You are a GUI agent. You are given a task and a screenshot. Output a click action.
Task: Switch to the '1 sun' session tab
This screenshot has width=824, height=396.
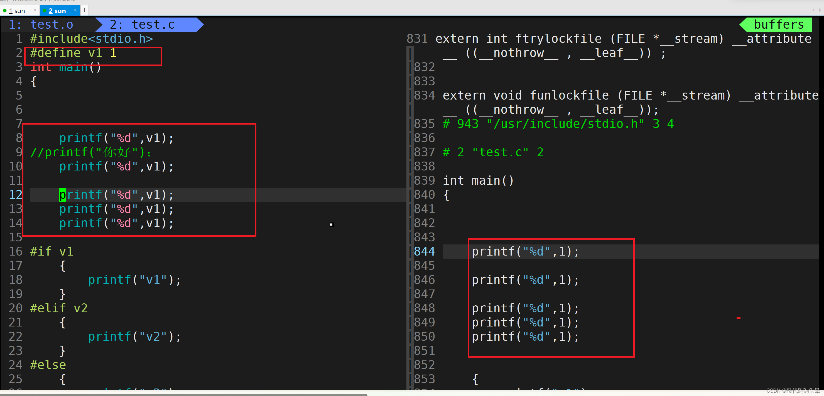pos(17,11)
